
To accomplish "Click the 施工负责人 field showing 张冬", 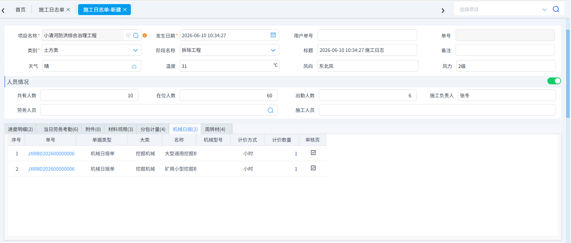I will click(507, 95).
